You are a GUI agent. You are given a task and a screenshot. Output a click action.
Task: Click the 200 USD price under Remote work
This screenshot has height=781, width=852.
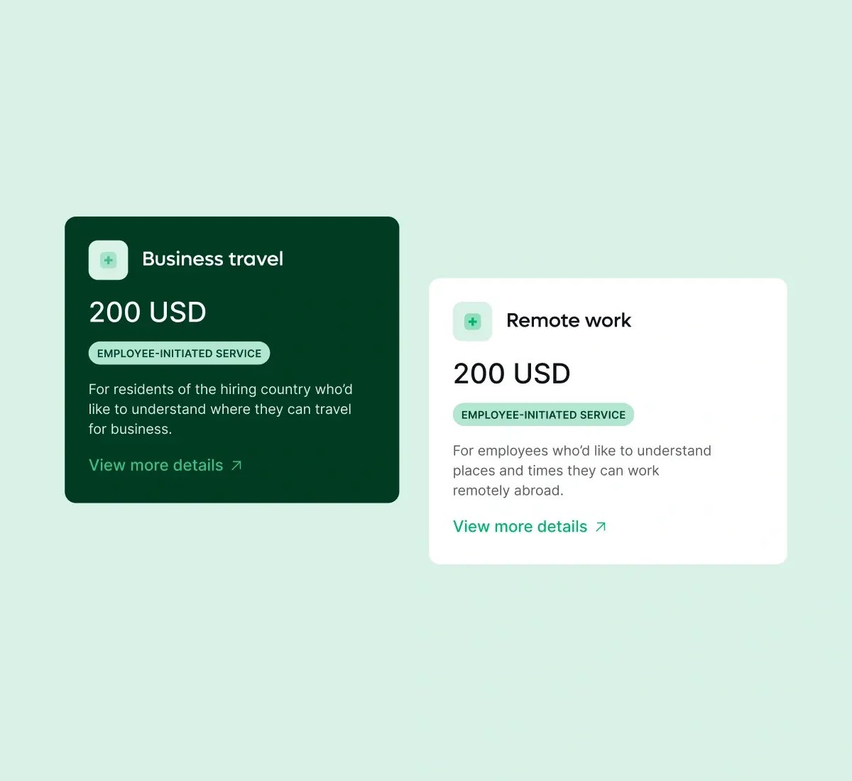(x=512, y=374)
